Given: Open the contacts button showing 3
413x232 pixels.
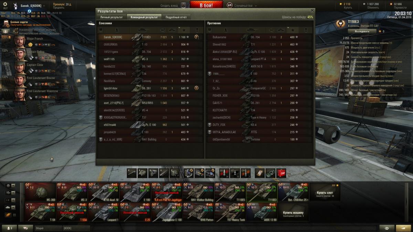Looking at the screenshot, I should (x=9, y=228).
